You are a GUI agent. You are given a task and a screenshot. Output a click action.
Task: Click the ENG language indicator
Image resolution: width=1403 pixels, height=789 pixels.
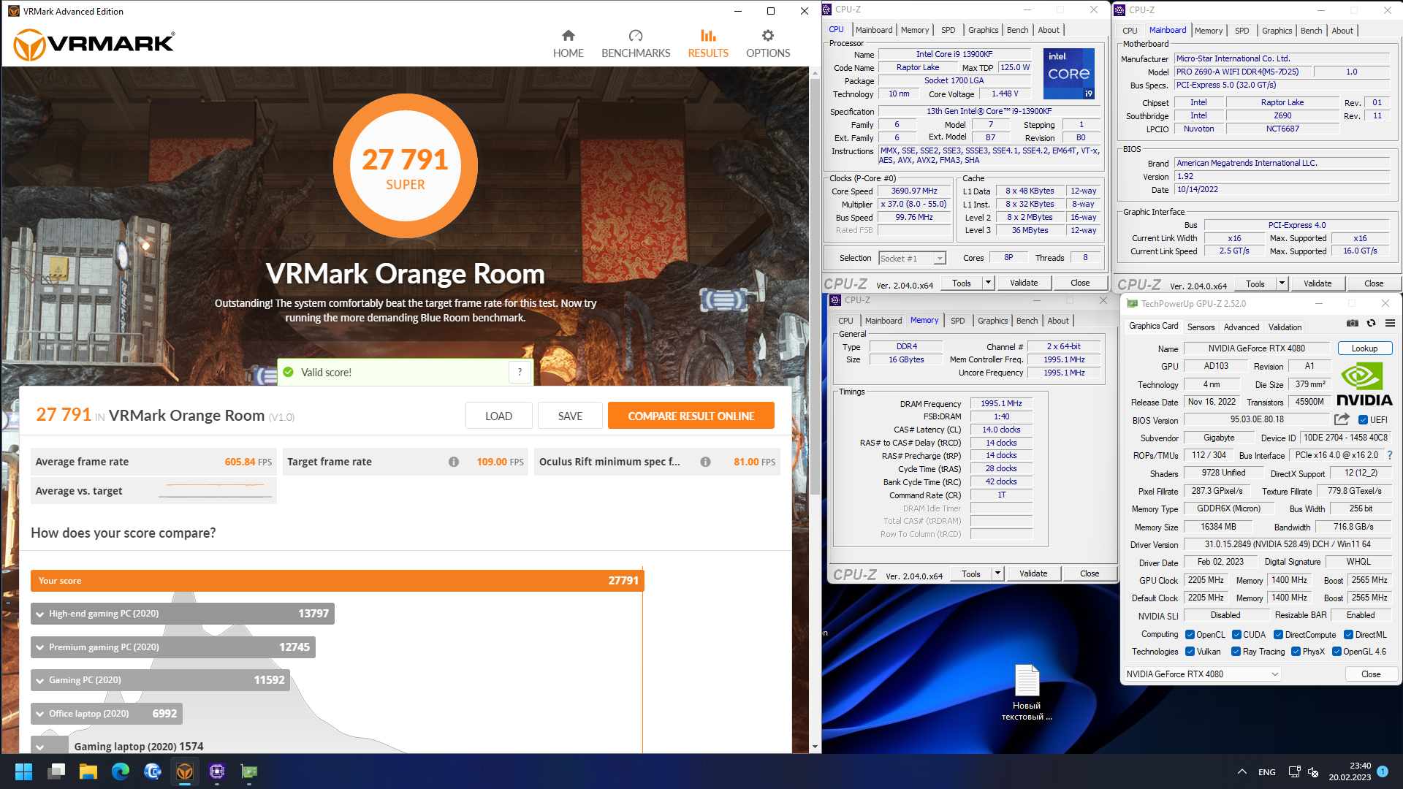click(1267, 772)
